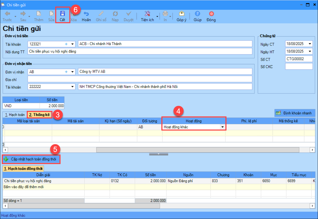318x219 pixels.
Task: Click the Mã thống kê column header
Action: pyautogui.click(x=288, y=121)
